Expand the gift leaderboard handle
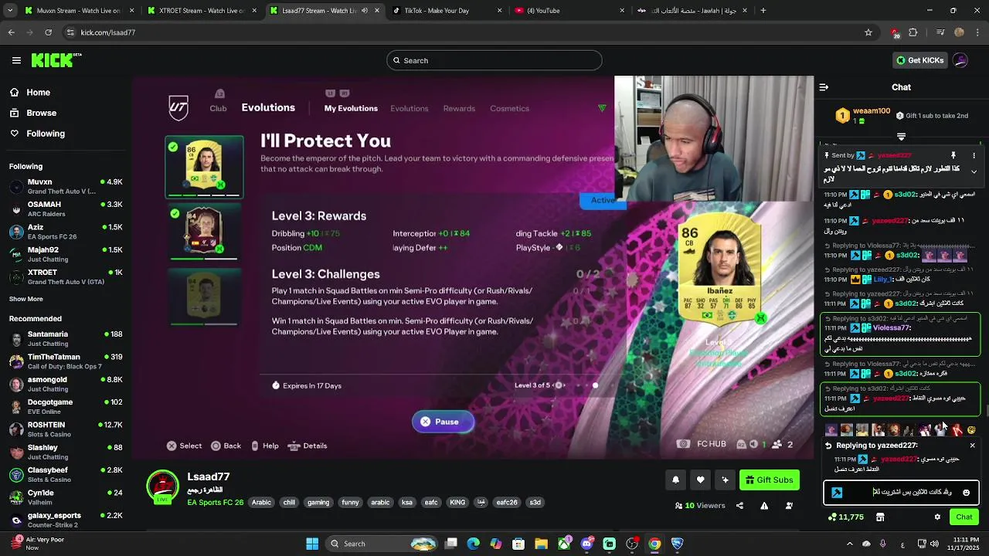The width and height of the screenshot is (989, 556). tap(901, 137)
